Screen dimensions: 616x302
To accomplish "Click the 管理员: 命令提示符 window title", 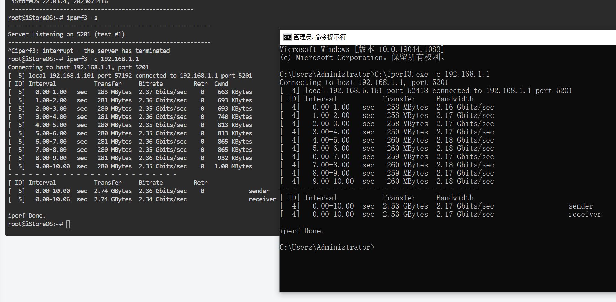I will pyautogui.click(x=320, y=37).
